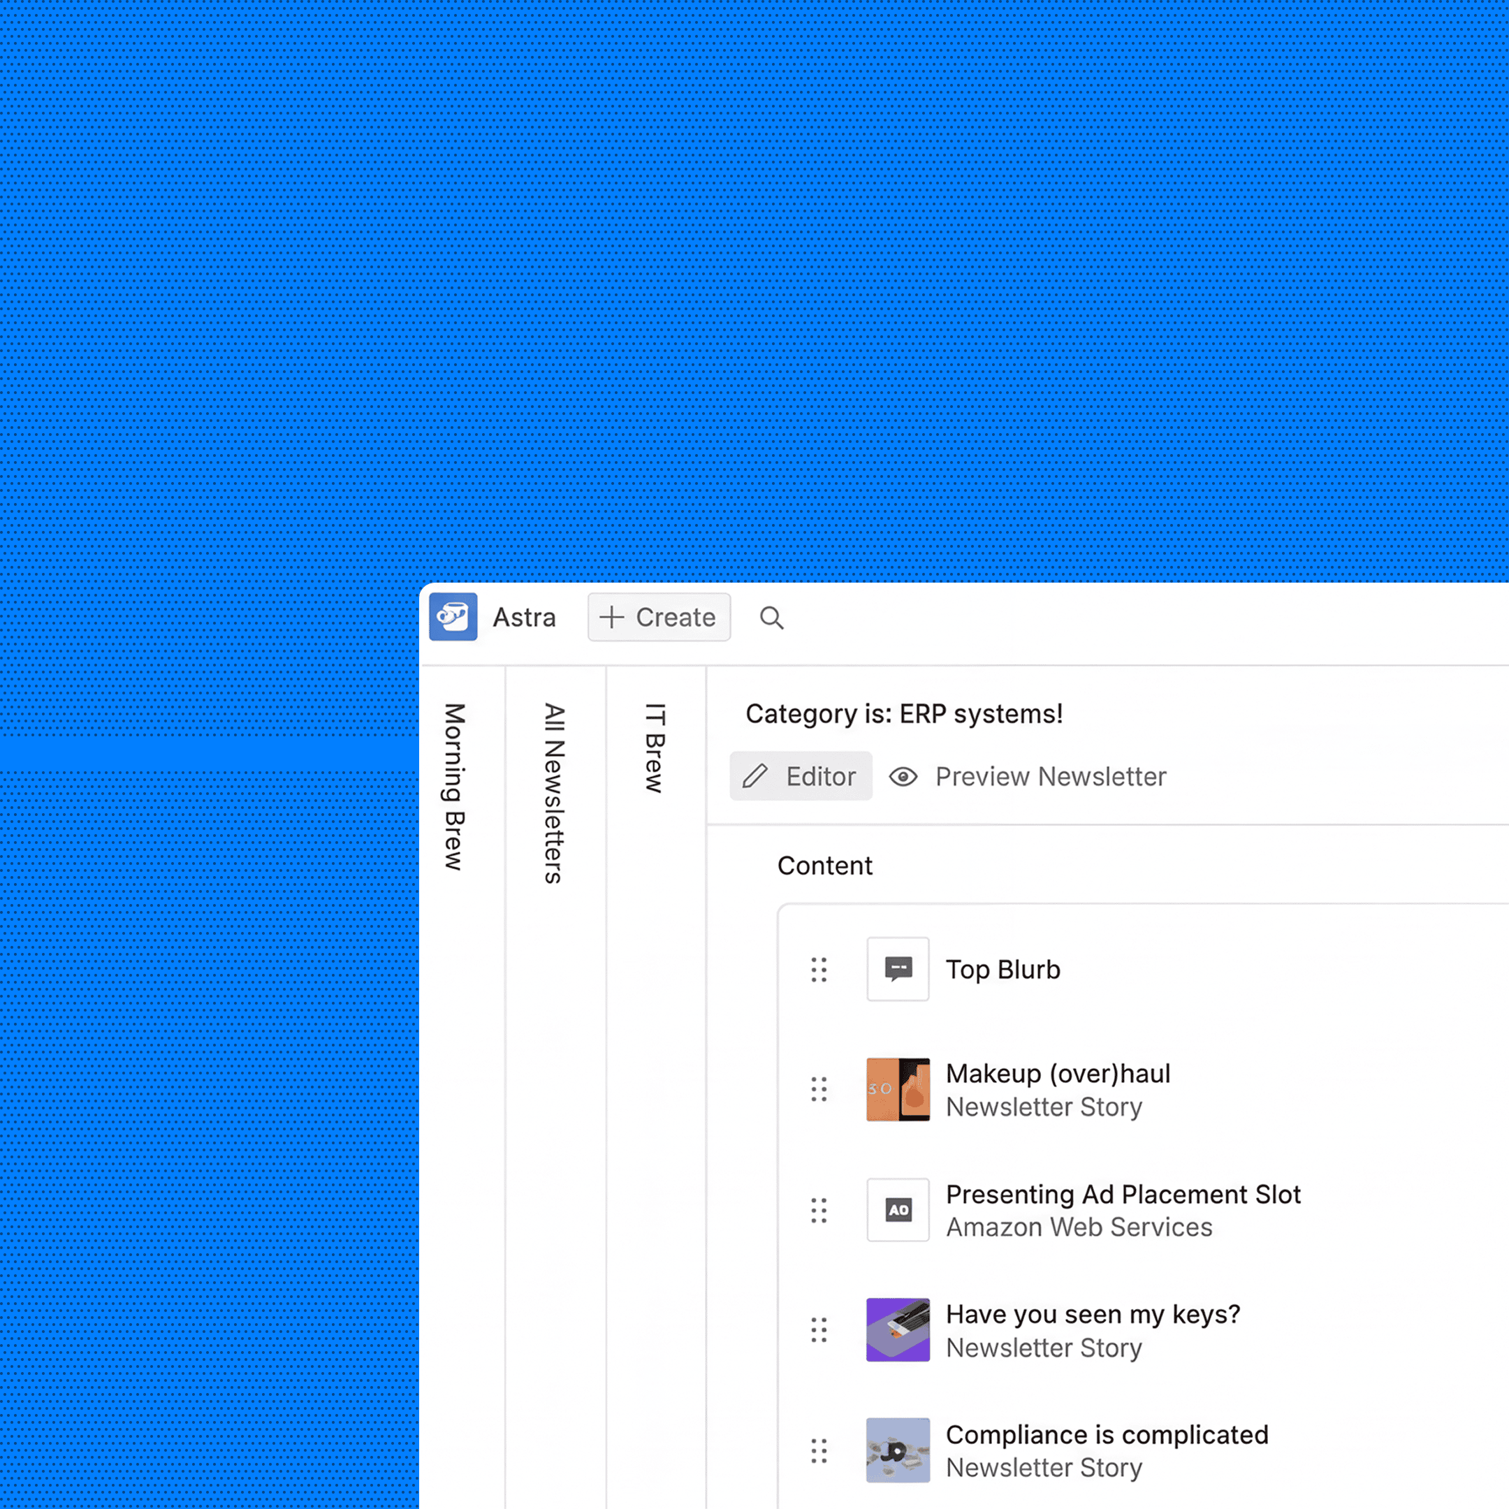Screen dimensions: 1509x1509
Task: Grab drag handle beside Presenting Ad Placement Slot
Action: coord(819,1210)
